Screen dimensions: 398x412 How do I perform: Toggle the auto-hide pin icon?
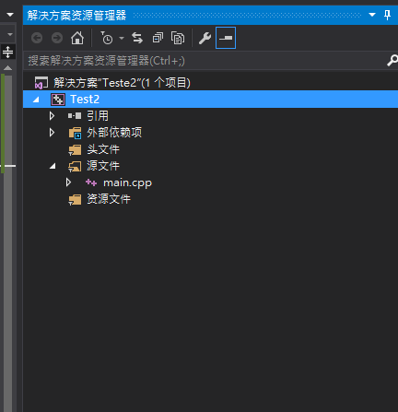(x=388, y=15)
